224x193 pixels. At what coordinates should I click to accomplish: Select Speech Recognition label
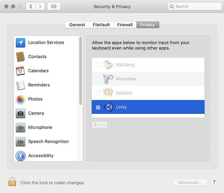point(48,141)
